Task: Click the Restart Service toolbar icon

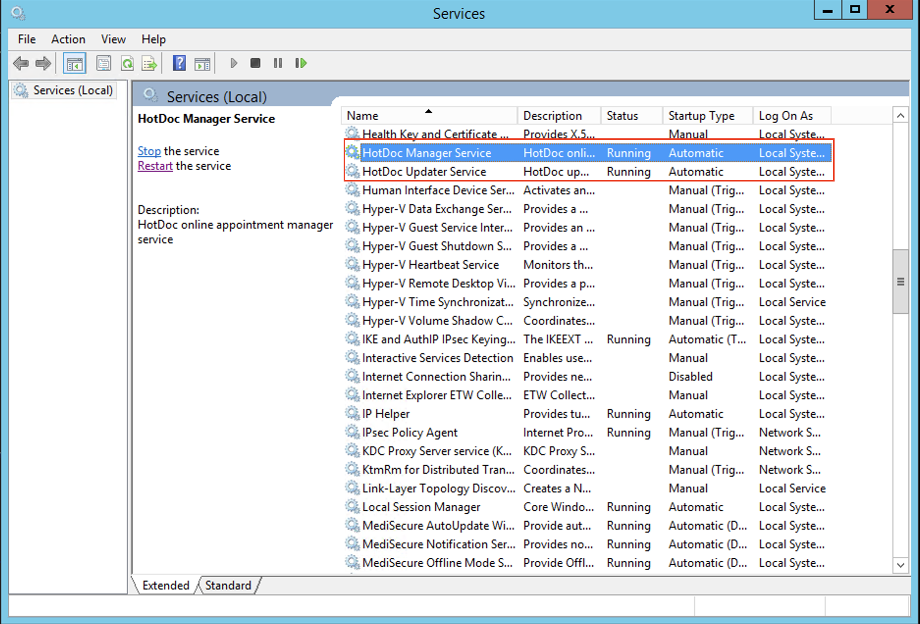Action: pyautogui.click(x=301, y=63)
